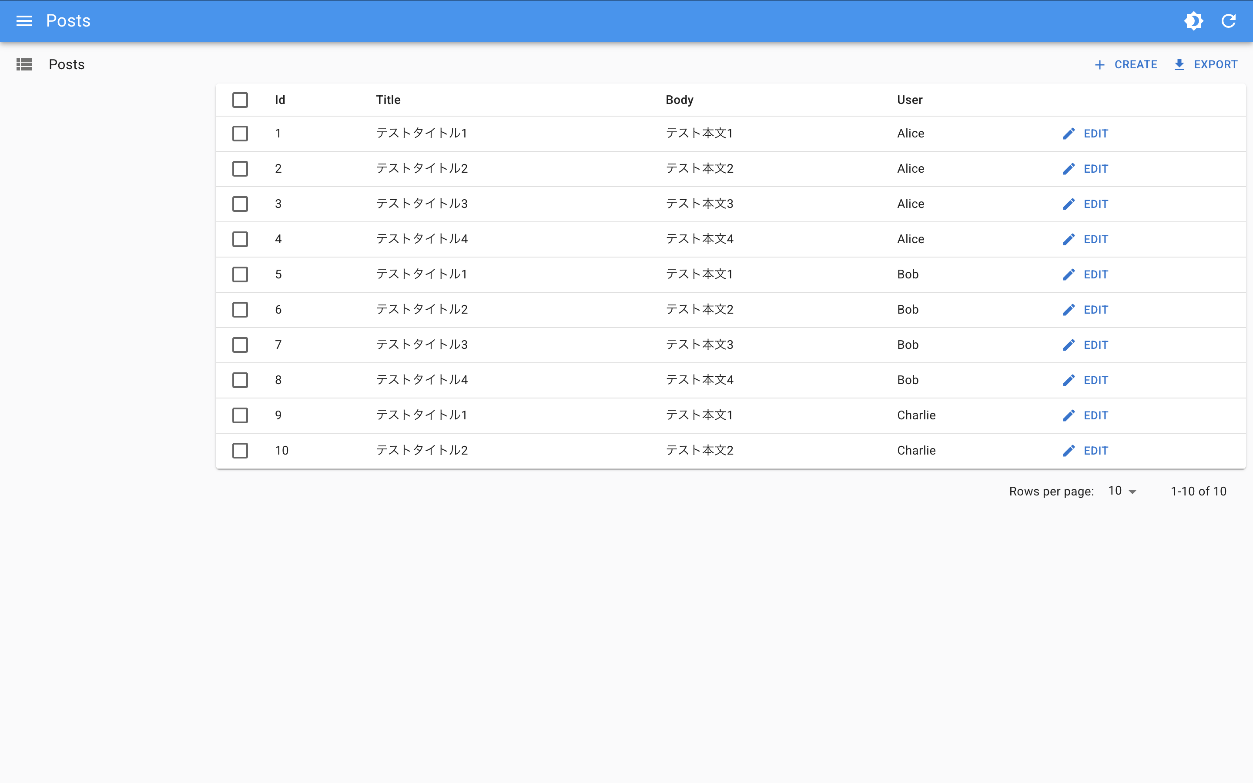Open the row with title テストタイトル4, Alice
Screen dimensions: 1253x783
pos(422,239)
